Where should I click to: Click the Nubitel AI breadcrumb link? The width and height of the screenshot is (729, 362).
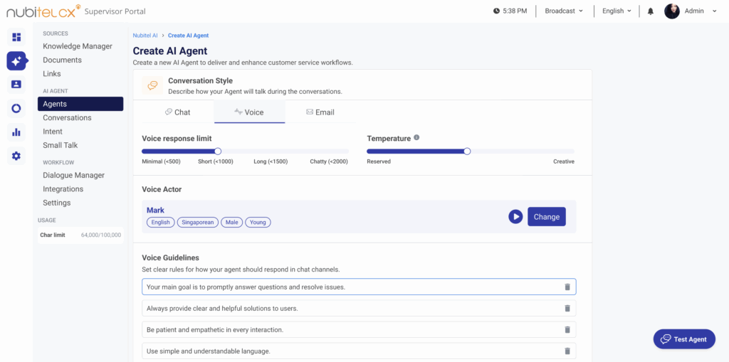coord(145,36)
